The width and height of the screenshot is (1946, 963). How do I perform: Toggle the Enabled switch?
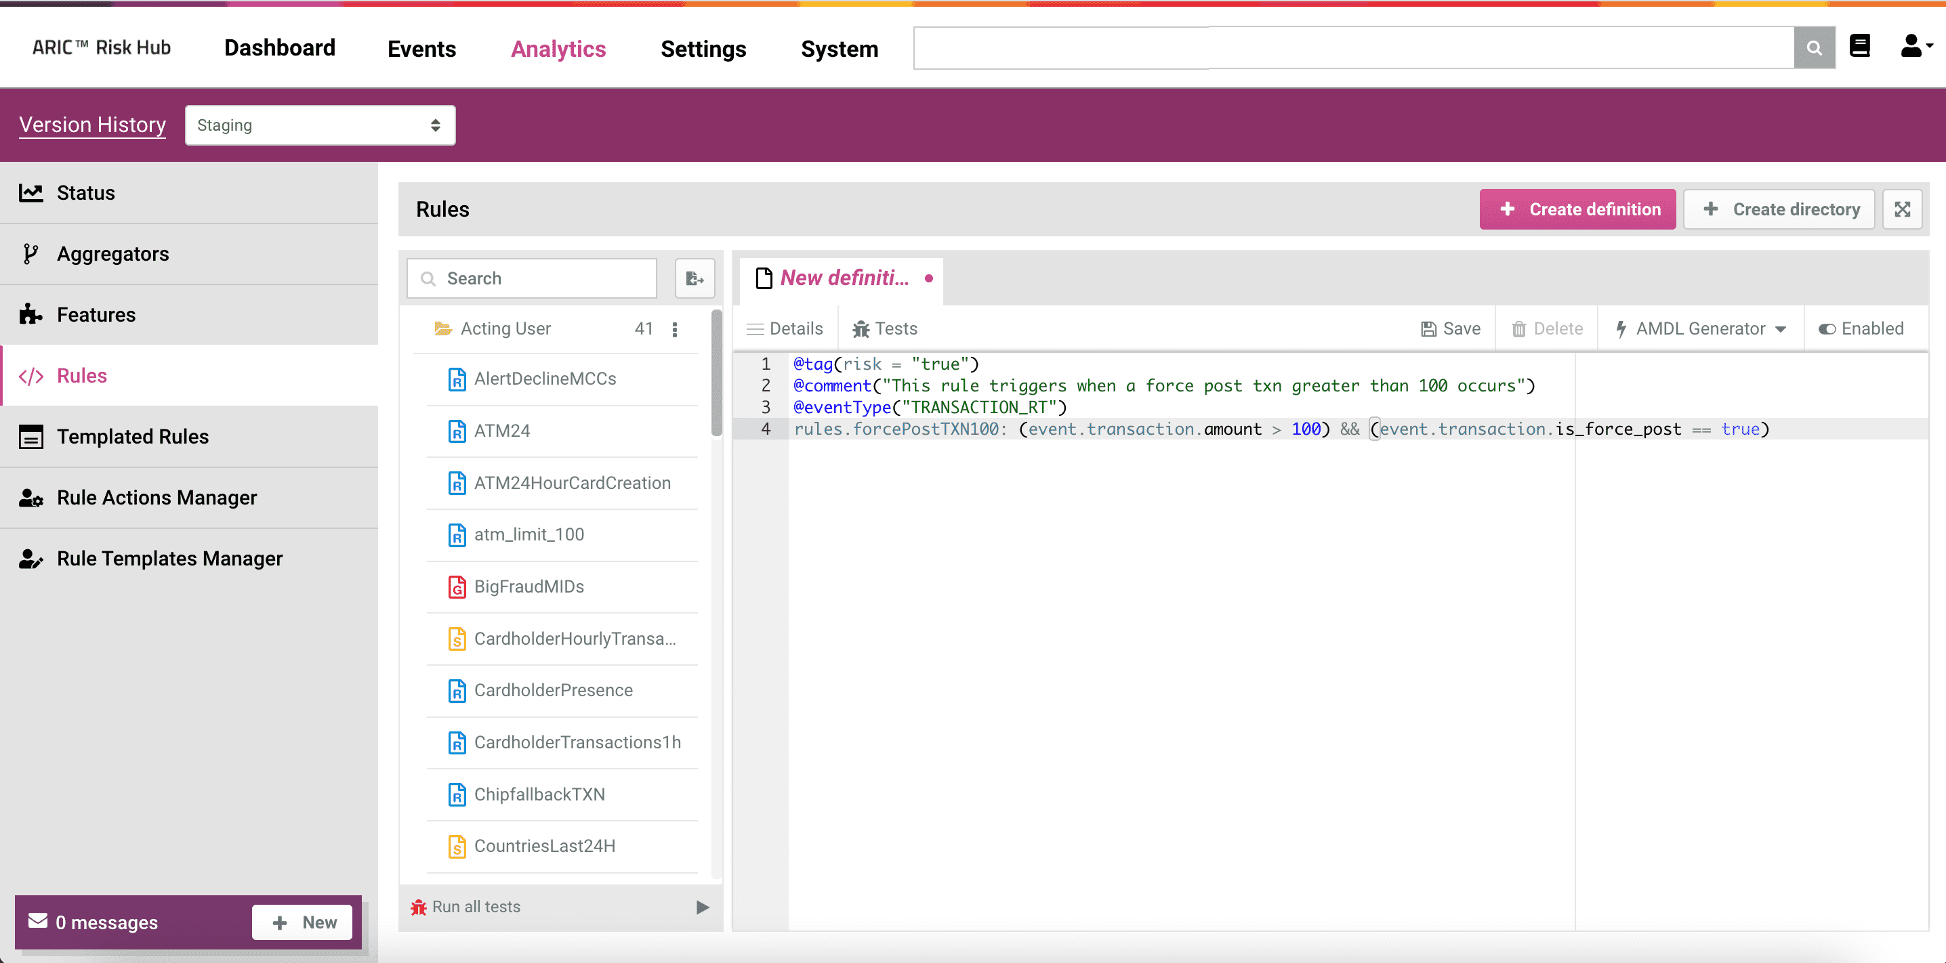(1861, 329)
